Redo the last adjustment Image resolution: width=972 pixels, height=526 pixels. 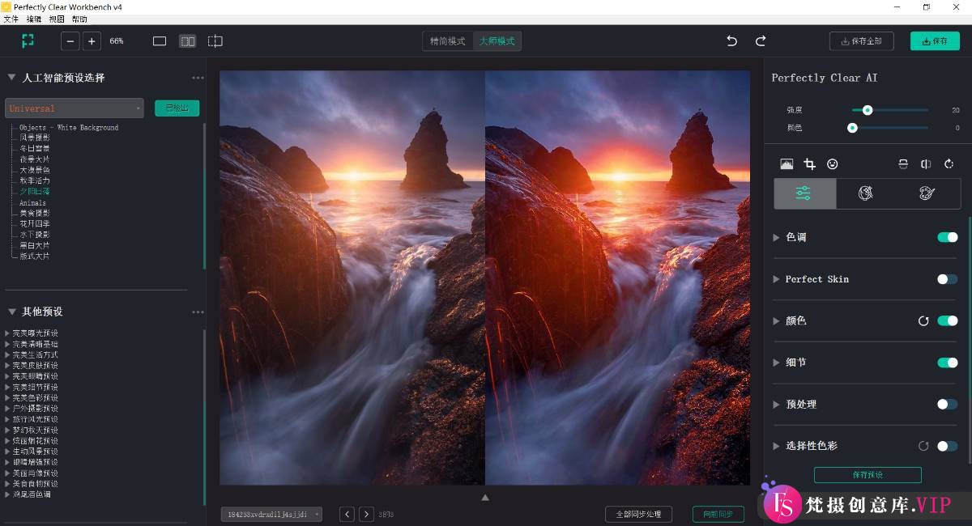click(761, 40)
